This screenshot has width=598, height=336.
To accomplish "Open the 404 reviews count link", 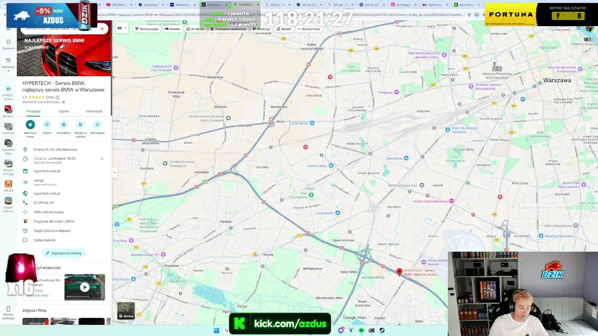I will pos(50,98).
